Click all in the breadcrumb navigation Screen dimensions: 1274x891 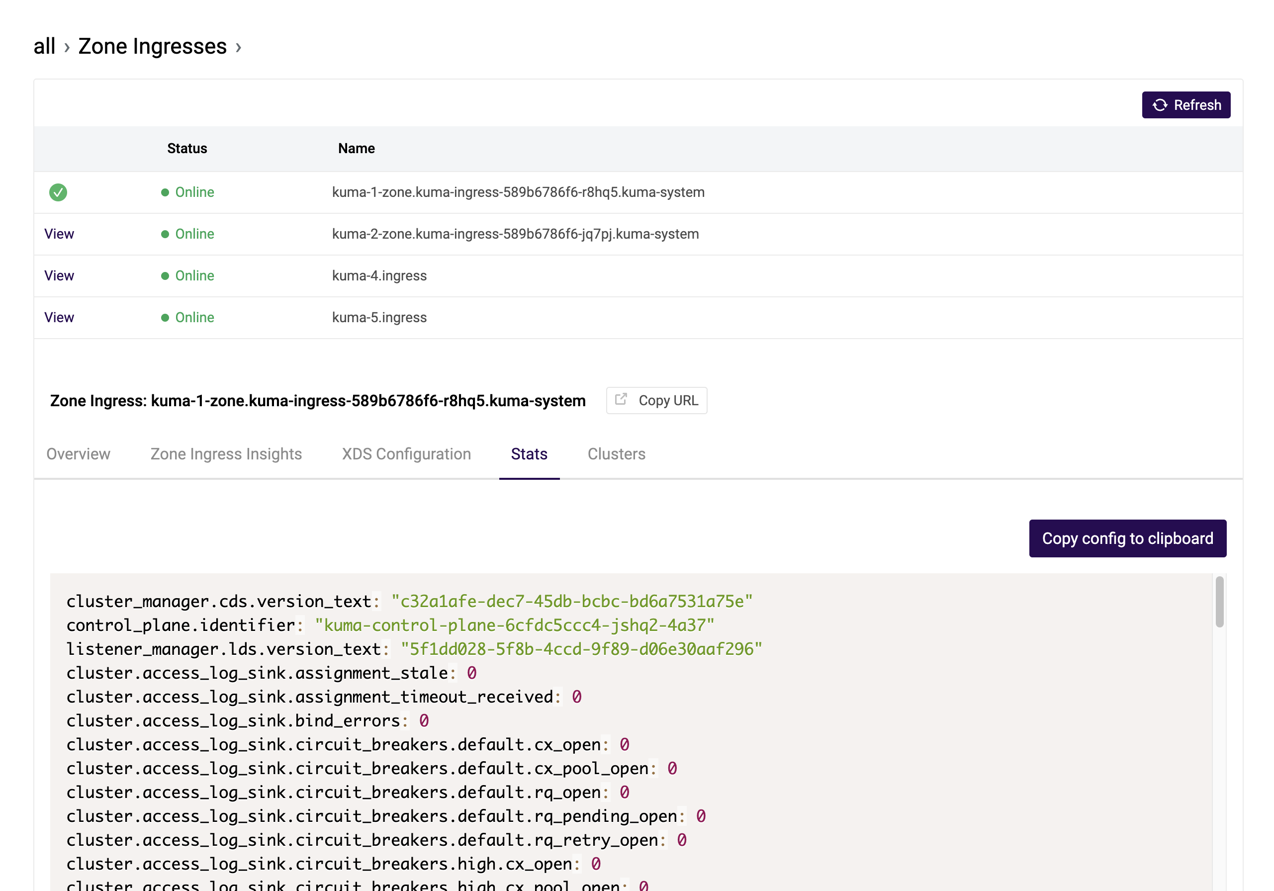point(44,46)
